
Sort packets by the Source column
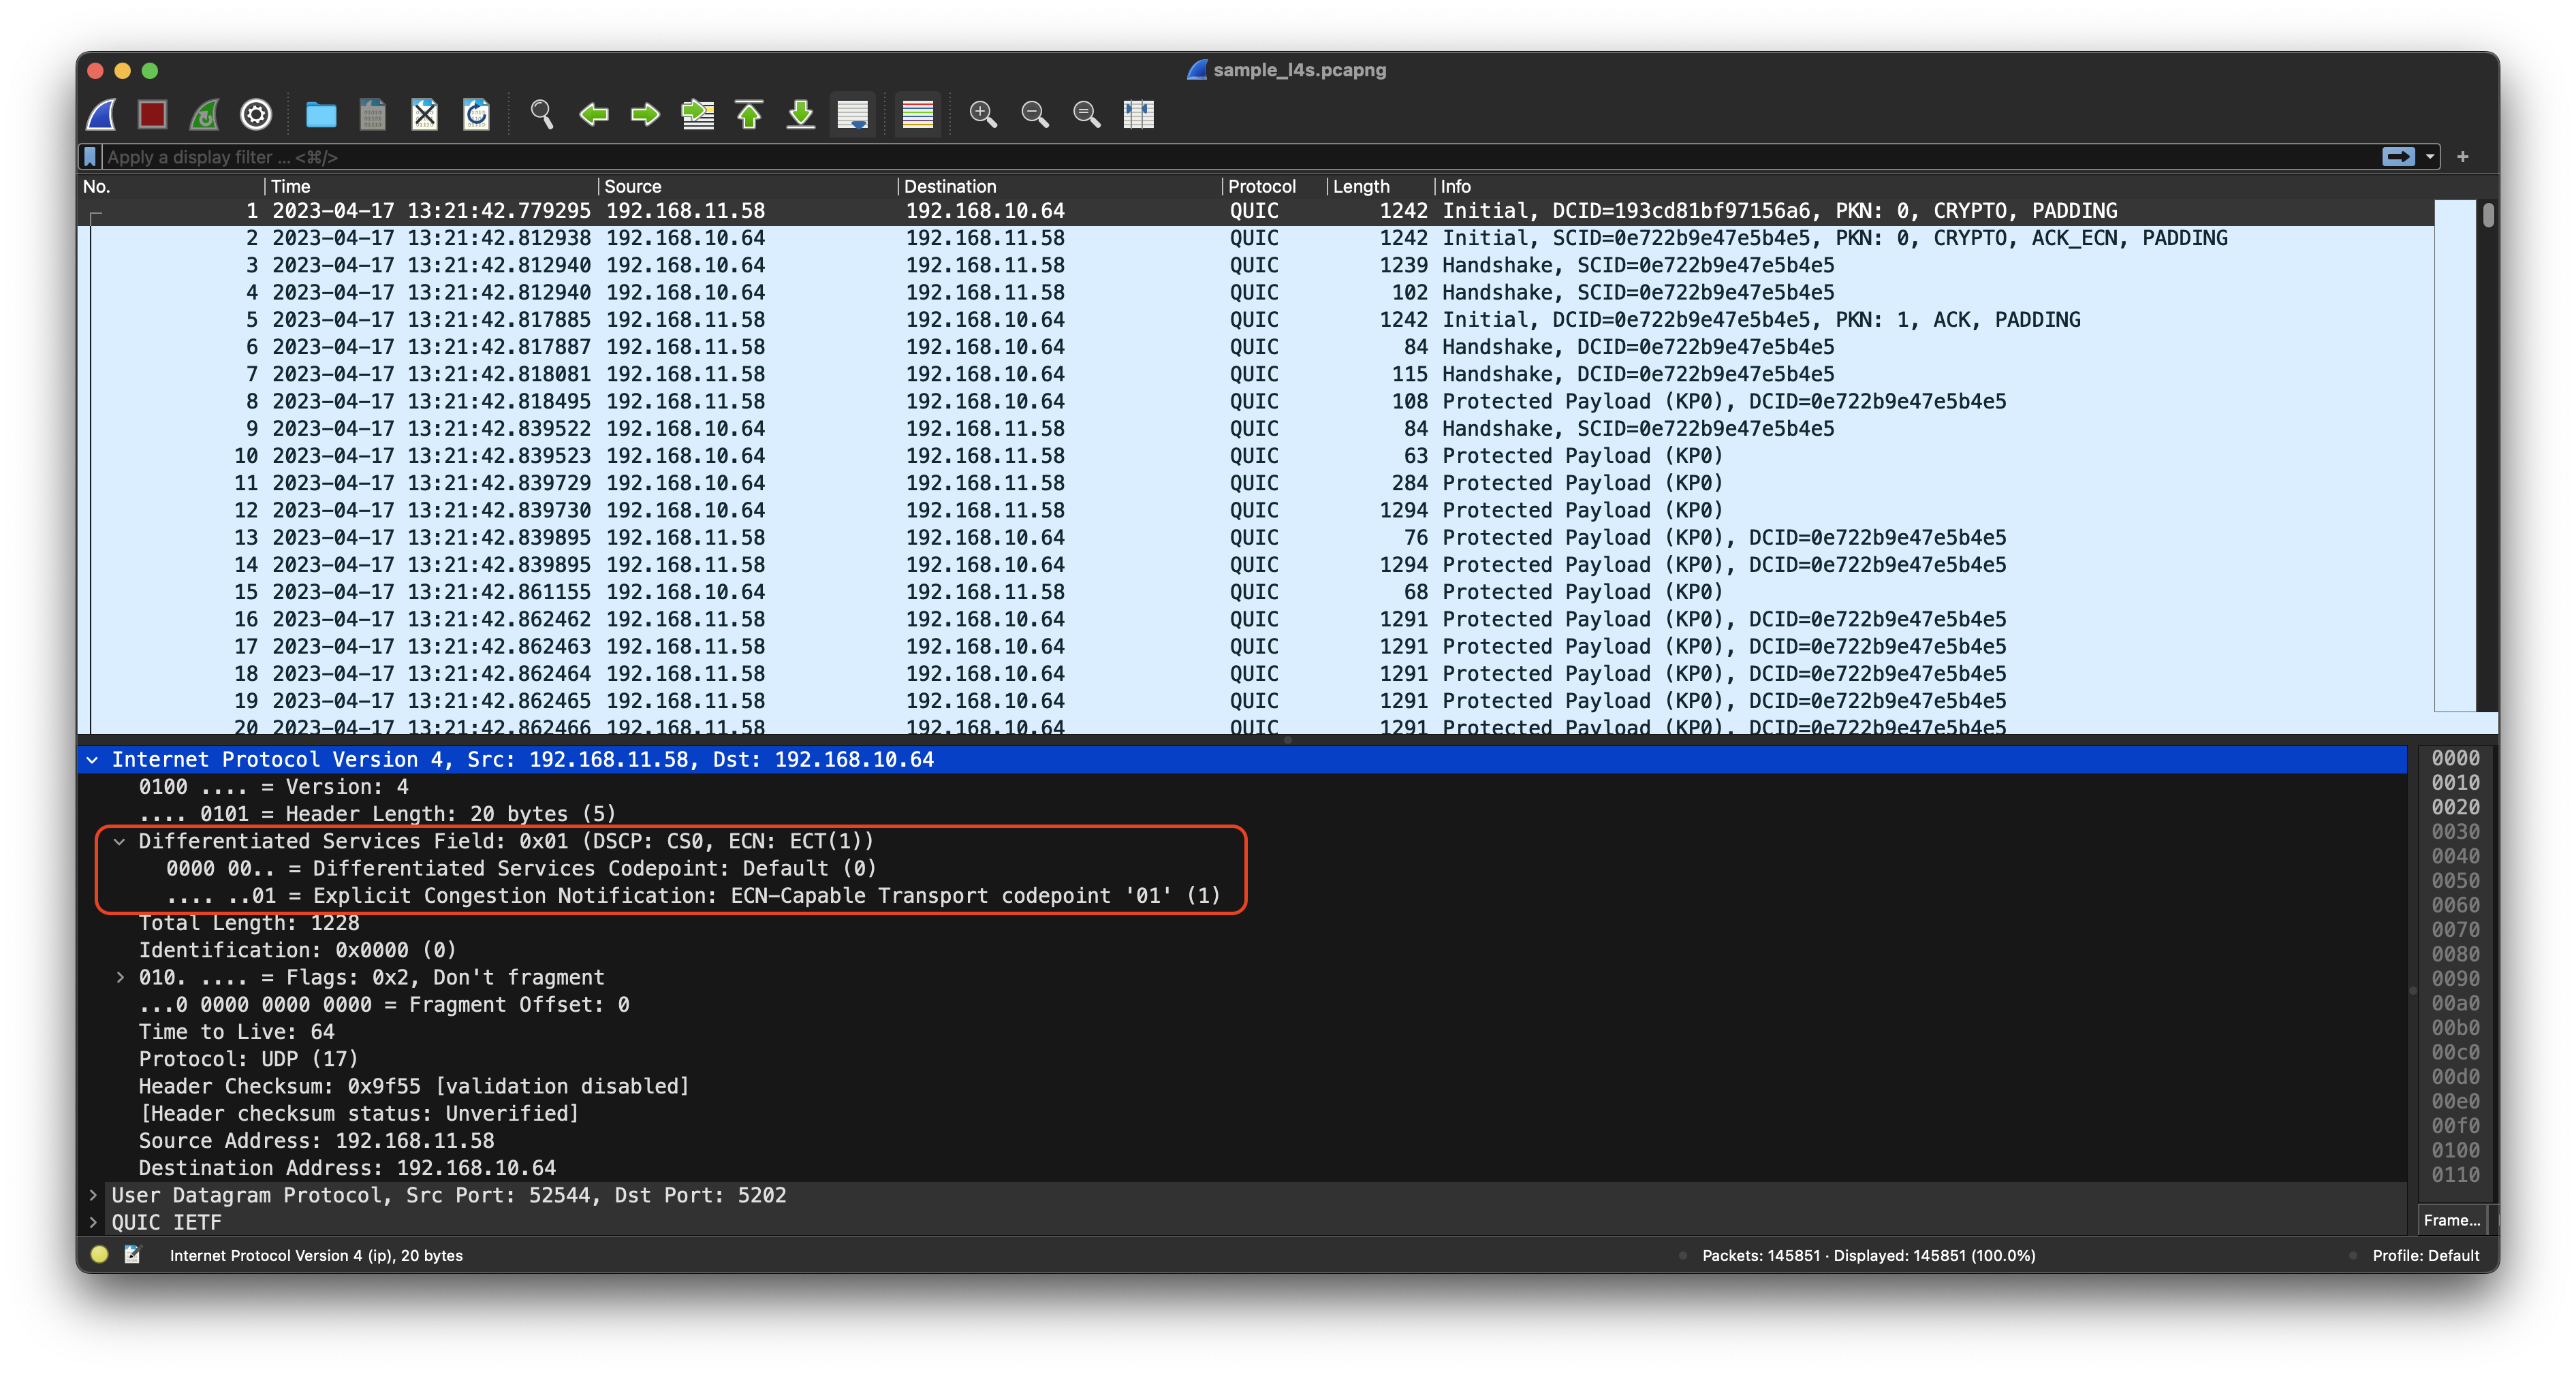tap(633, 186)
